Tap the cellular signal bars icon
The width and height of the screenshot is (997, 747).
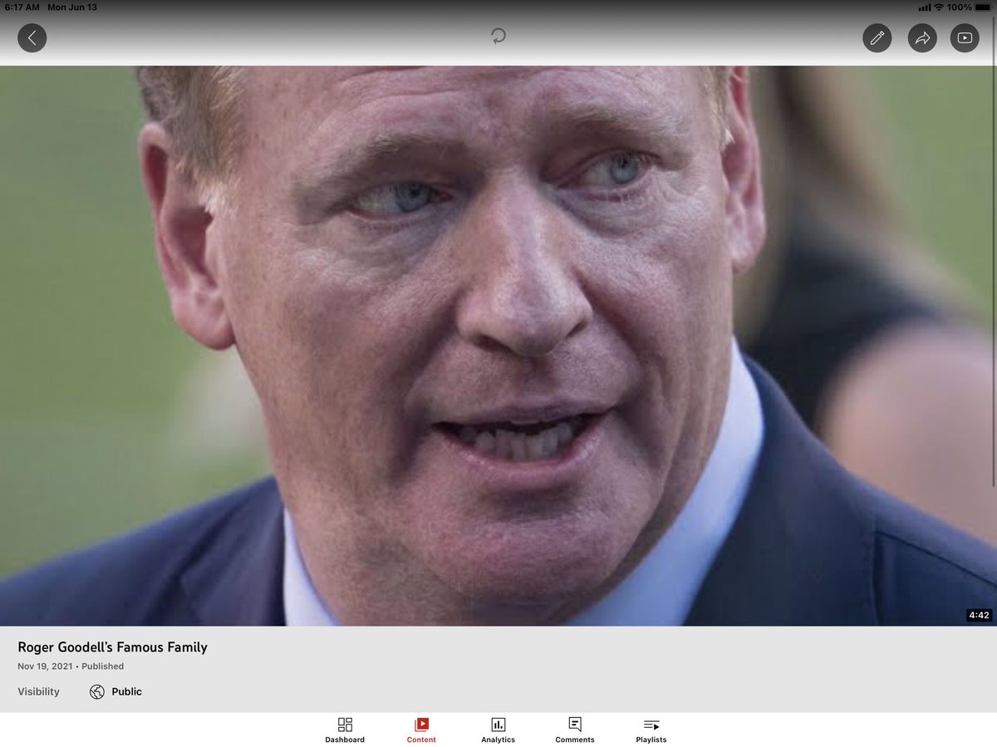pyautogui.click(x=925, y=7)
